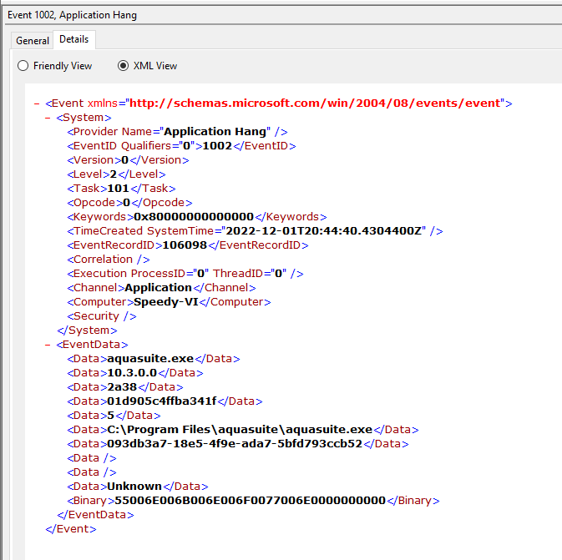Click the Provider Name Application Hang line
Image resolution: width=562 pixels, height=560 pixels.
click(x=177, y=132)
